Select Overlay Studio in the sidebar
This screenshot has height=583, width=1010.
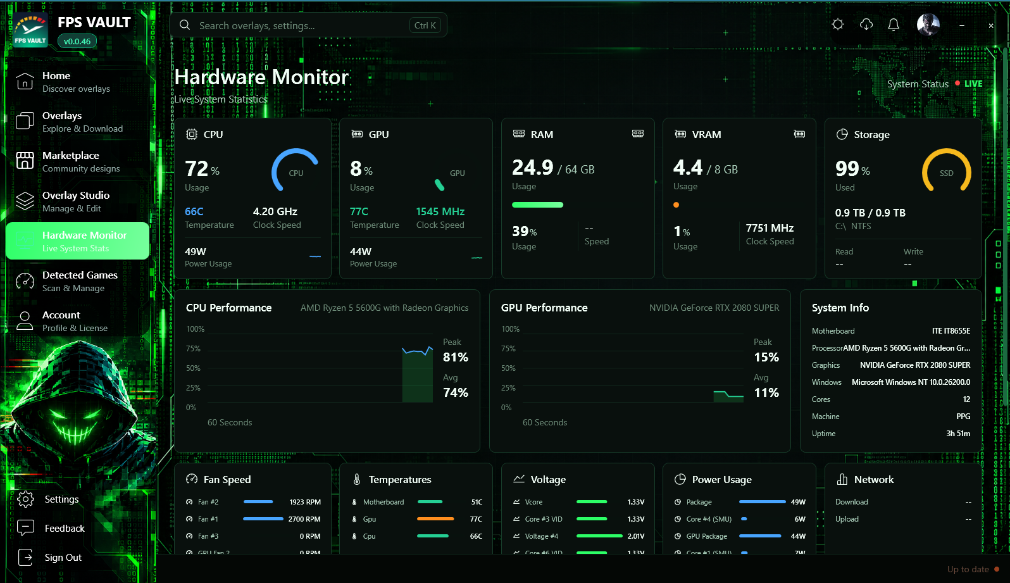pyautogui.click(x=77, y=201)
